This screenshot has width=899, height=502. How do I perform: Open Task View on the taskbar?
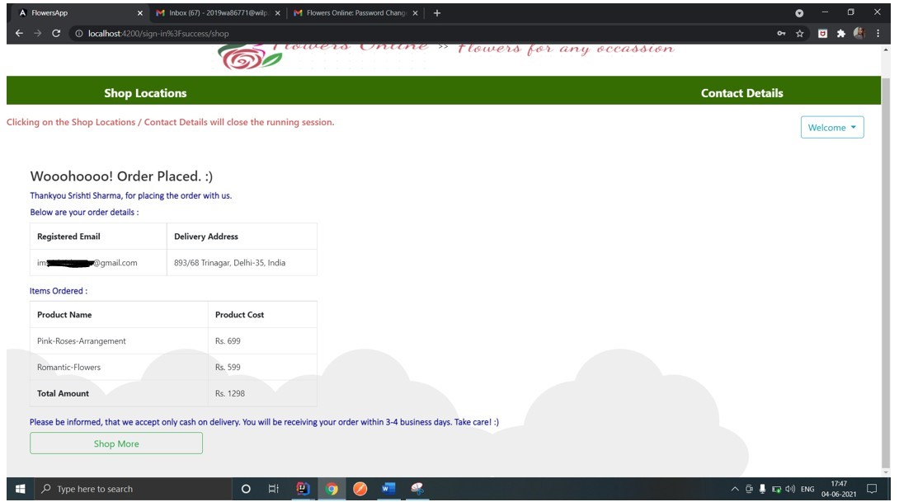click(274, 489)
